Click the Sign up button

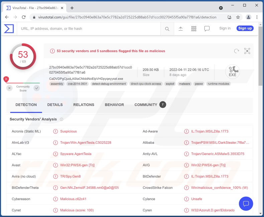(x=245, y=28)
